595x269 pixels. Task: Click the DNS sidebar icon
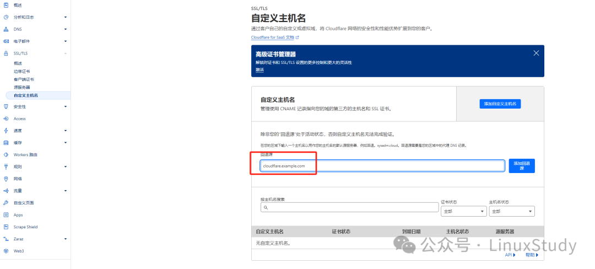point(6,29)
